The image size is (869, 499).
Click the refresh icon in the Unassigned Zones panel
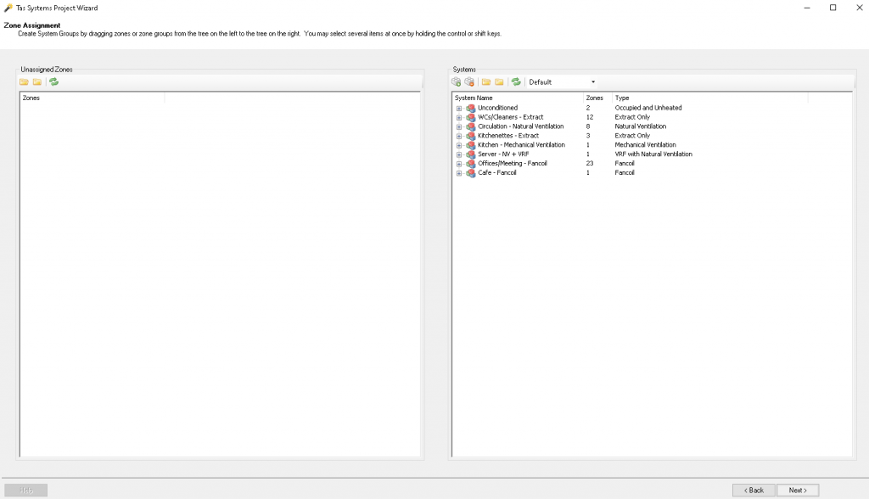tap(53, 81)
